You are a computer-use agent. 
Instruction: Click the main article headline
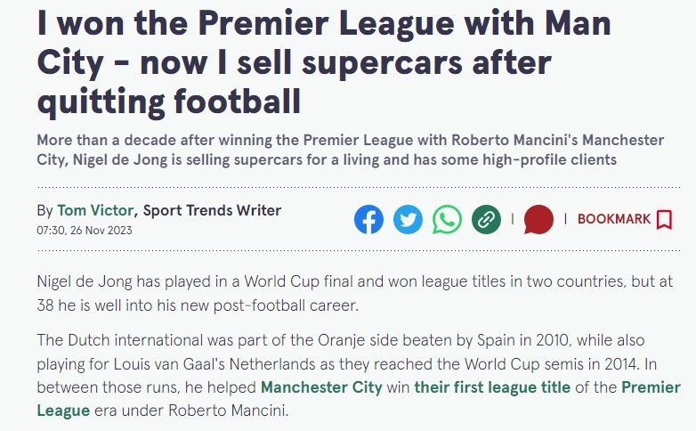click(x=324, y=62)
